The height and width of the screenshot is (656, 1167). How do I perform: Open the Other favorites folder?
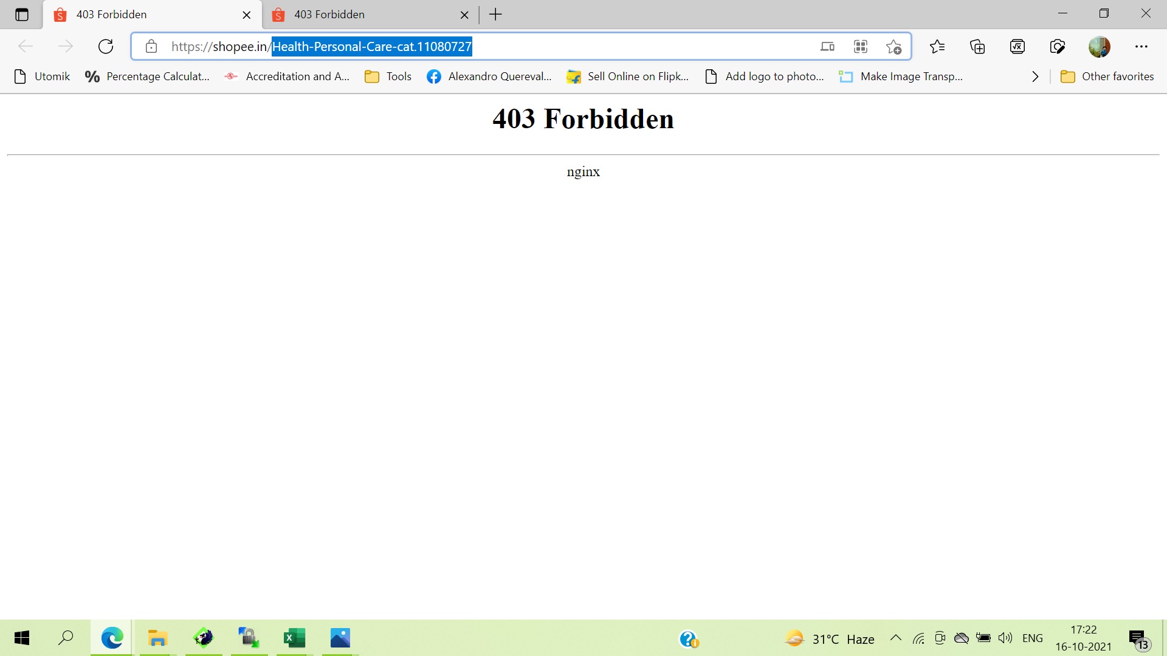(1106, 77)
